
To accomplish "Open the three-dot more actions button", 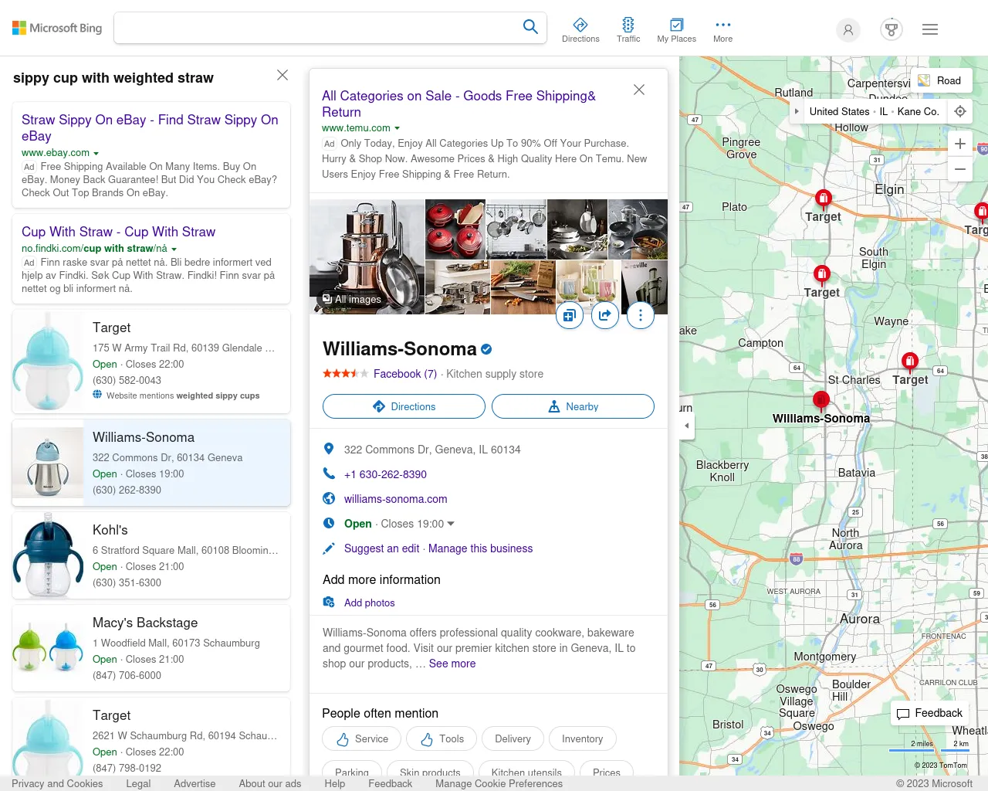I will point(640,314).
